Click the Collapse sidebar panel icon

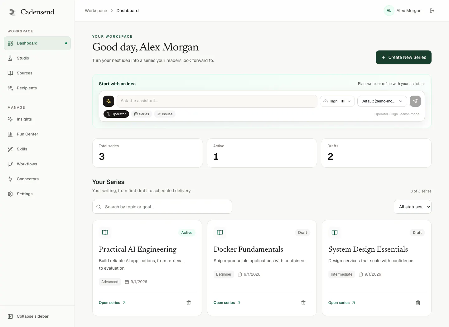[x=10, y=316]
